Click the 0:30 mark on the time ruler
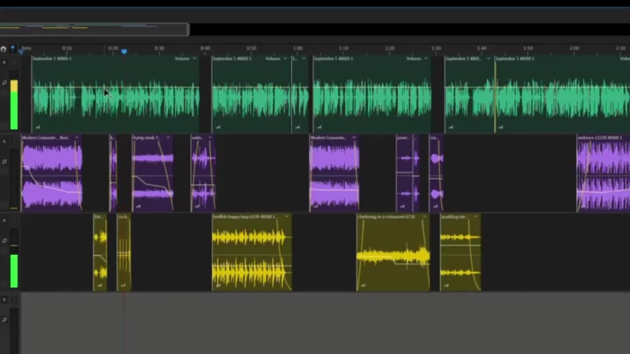The width and height of the screenshot is (630, 354). (159, 48)
